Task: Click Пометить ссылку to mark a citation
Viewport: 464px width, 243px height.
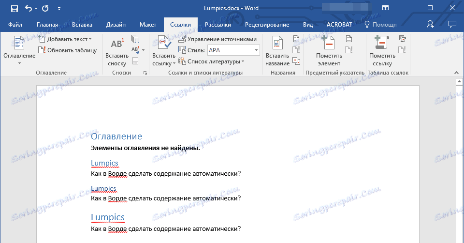Action: (x=382, y=51)
